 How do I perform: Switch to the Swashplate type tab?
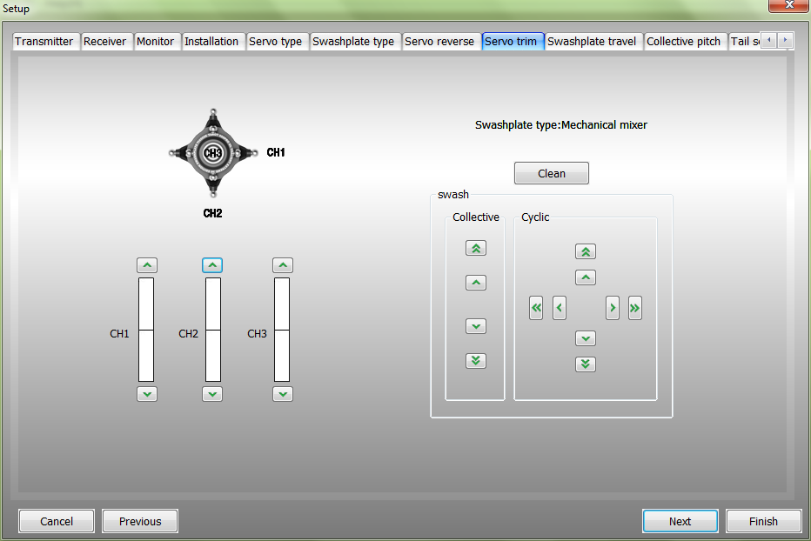pyautogui.click(x=353, y=41)
